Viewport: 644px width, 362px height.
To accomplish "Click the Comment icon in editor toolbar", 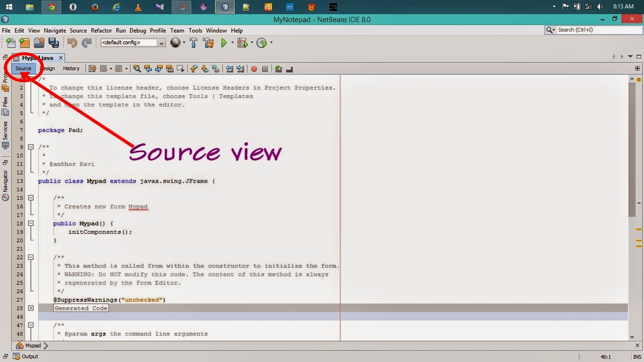I will coord(278,69).
